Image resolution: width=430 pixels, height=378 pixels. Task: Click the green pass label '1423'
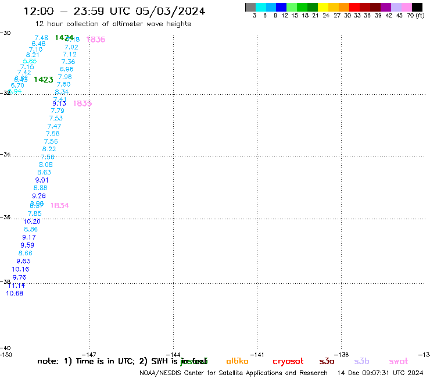[x=44, y=80]
